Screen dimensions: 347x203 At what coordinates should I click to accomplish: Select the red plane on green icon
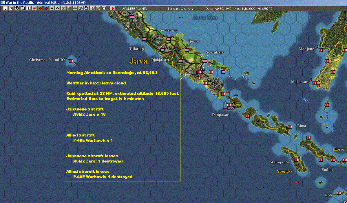coord(40,8)
